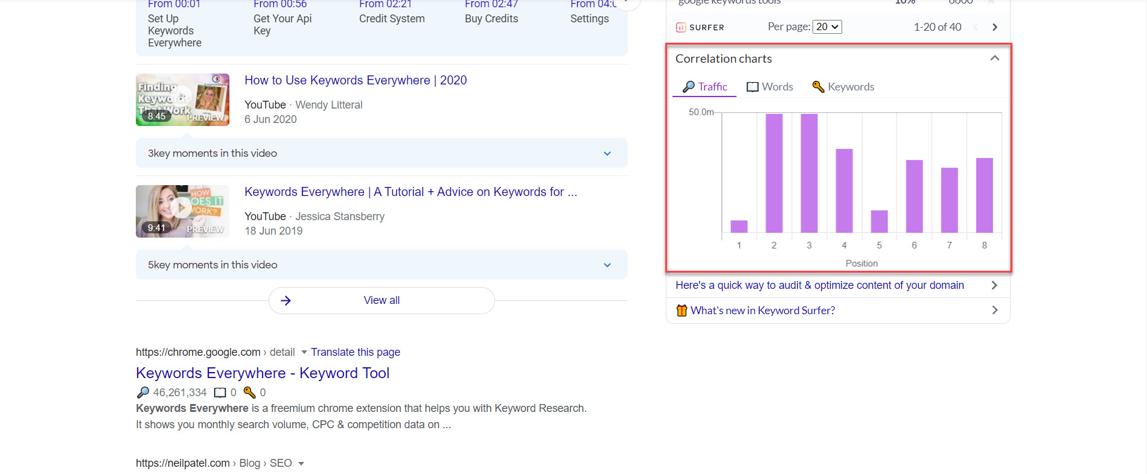Select the Traffic chart tab
Screen dimensions: 1147x474
click(704, 87)
